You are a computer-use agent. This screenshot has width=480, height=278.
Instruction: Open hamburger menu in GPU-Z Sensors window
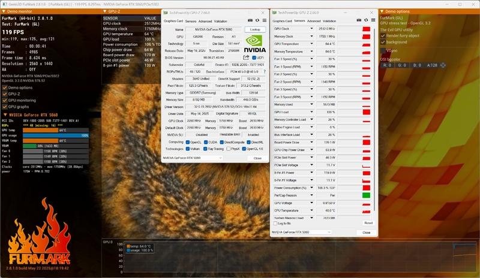(x=373, y=20)
